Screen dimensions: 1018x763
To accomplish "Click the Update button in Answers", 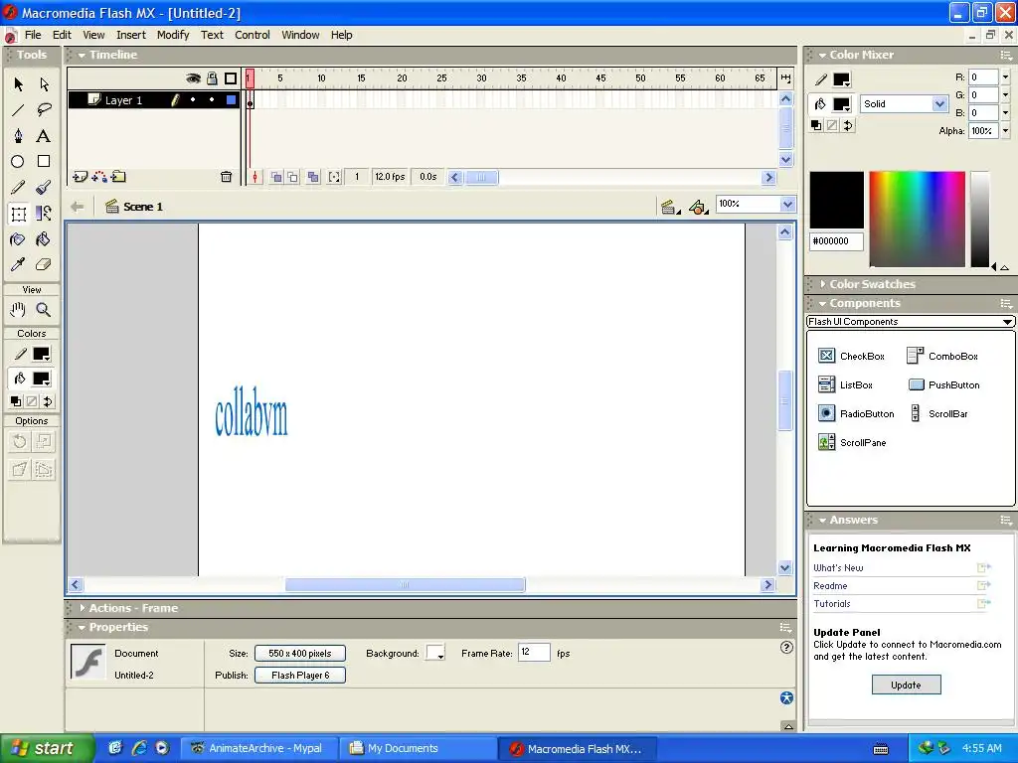I will pyautogui.click(x=906, y=685).
